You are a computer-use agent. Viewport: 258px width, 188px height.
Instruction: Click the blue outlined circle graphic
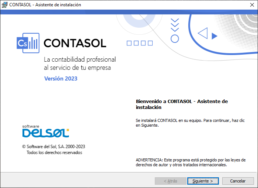[175, 39]
